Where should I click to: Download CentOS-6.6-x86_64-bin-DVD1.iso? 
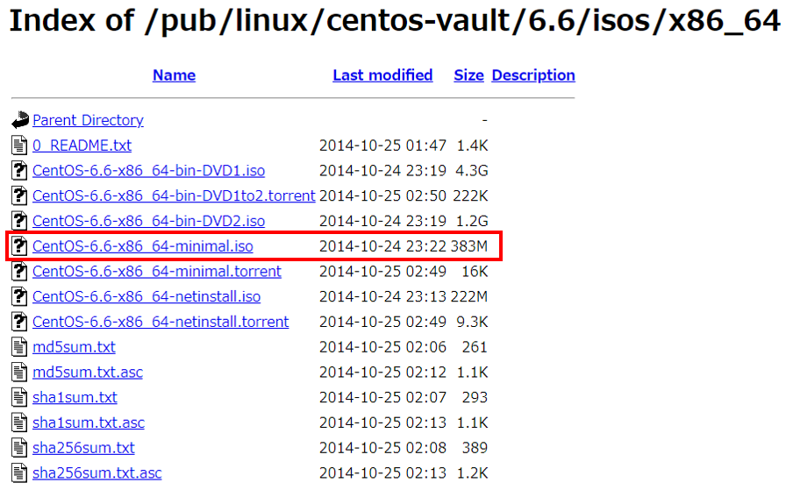click(x=149, y=171)
